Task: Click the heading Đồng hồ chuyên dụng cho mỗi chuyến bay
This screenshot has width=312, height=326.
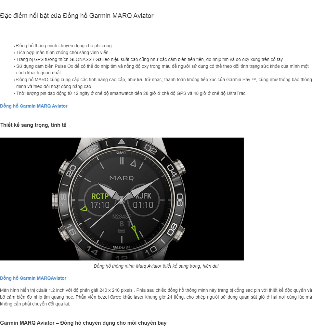Action: (x=83, y=323)
